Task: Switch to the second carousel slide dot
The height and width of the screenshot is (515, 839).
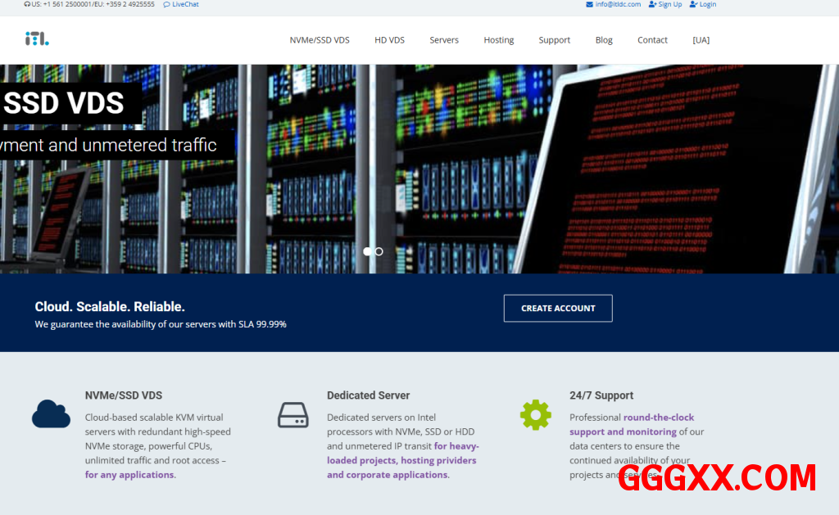Action: coord(379,251)
